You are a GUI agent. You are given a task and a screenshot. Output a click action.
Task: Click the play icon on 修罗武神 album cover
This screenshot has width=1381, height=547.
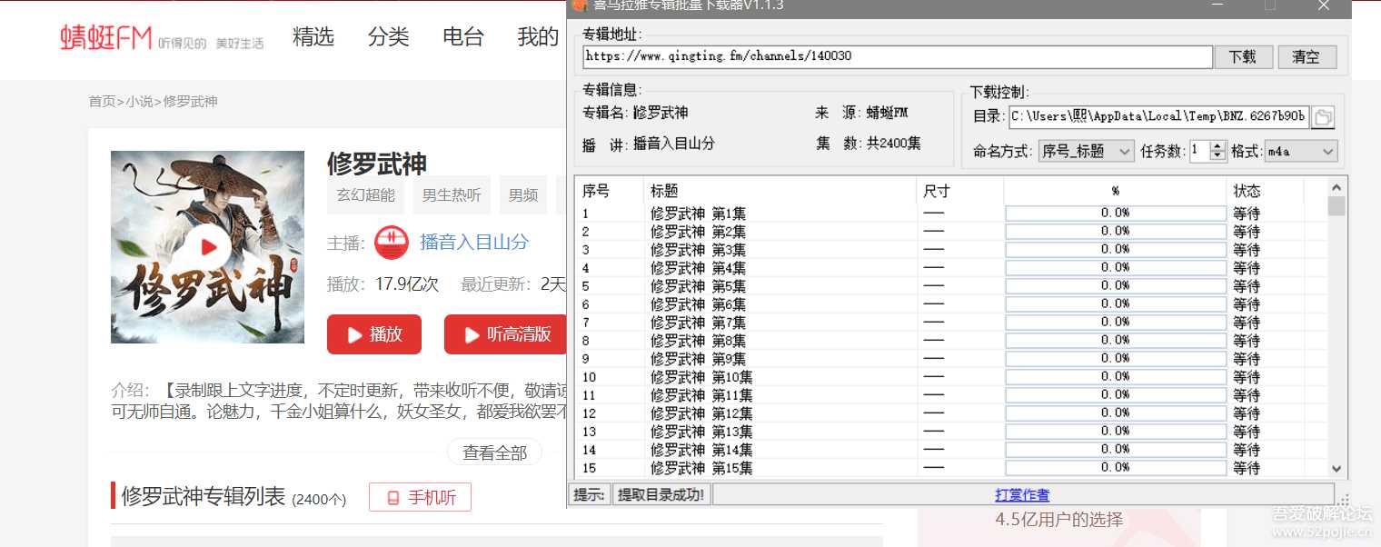point(207,246)
